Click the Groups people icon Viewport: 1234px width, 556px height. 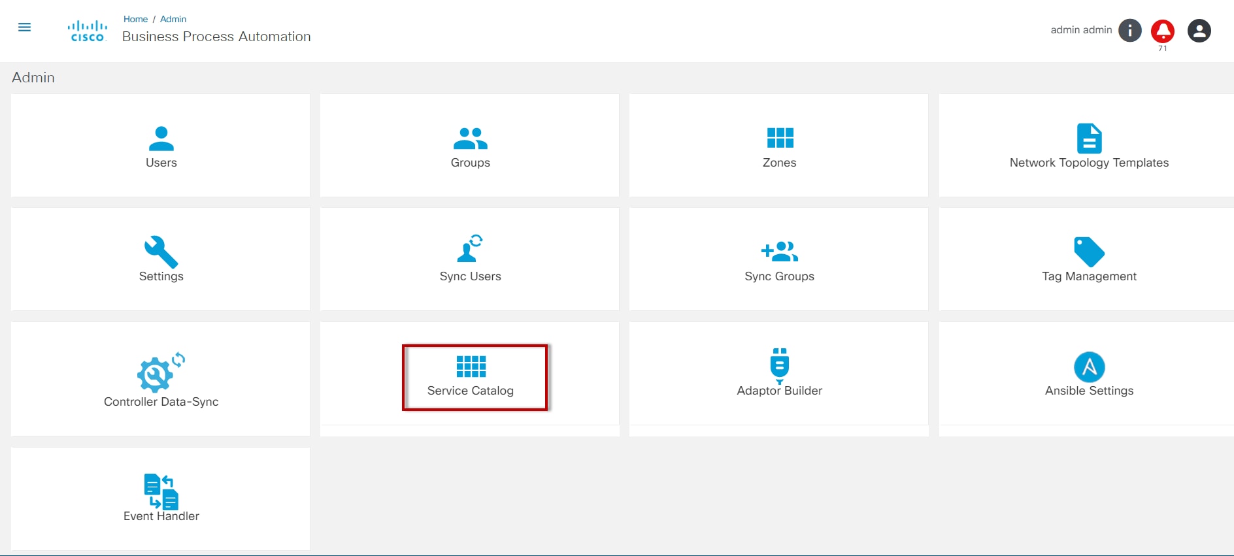(x=471, y=139)
